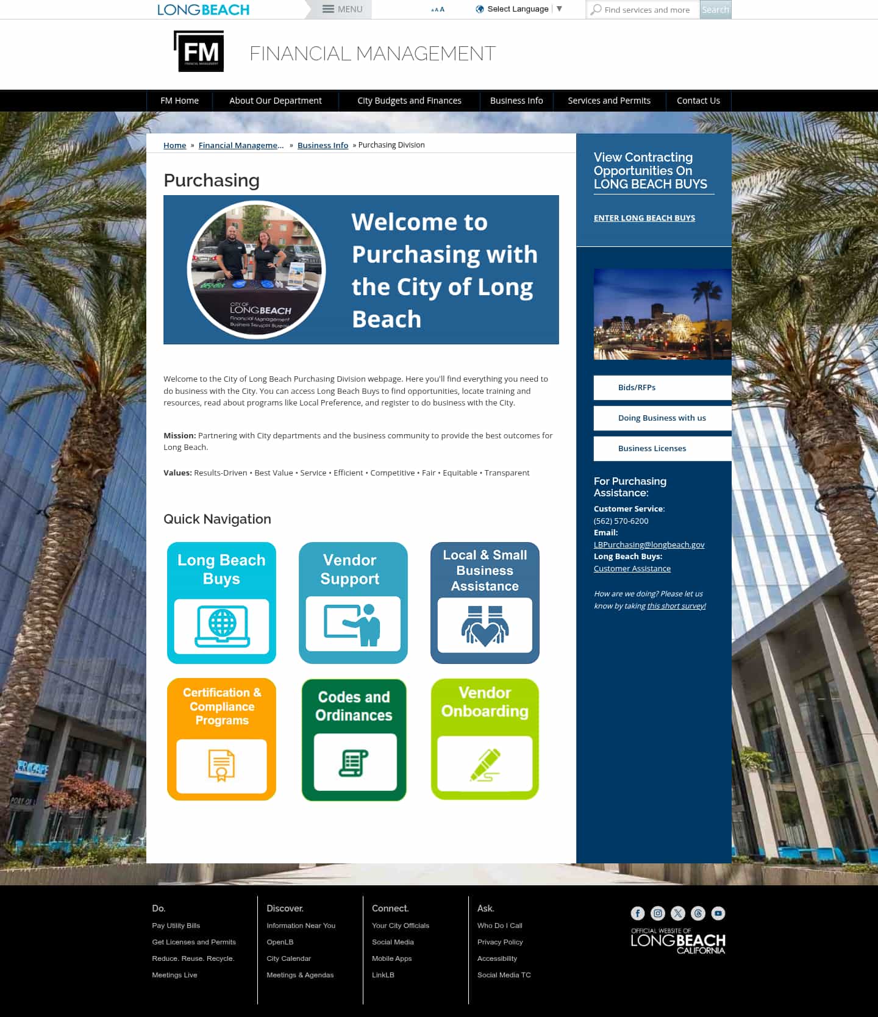Open the YouTube icon in footer
Screen dimensions: 878x1017
pos(718,913)
